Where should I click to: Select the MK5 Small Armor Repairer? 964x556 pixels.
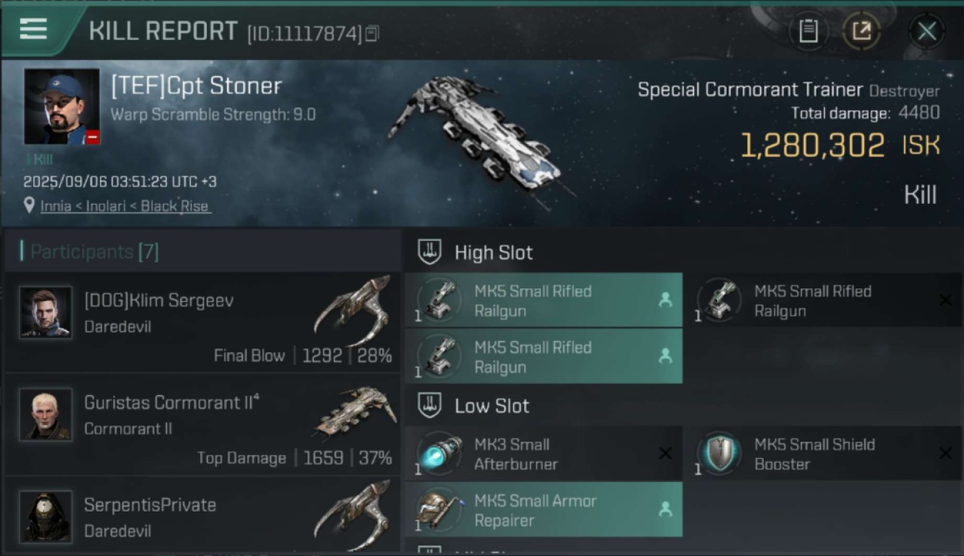pos(543,510)
